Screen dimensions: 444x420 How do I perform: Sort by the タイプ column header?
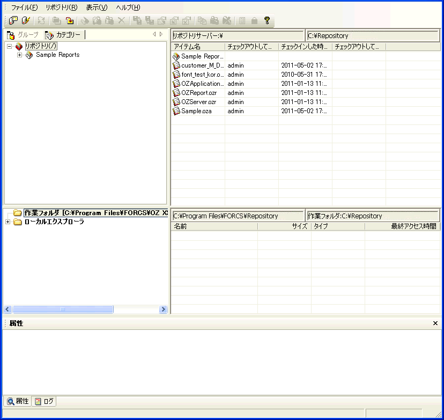338,226
